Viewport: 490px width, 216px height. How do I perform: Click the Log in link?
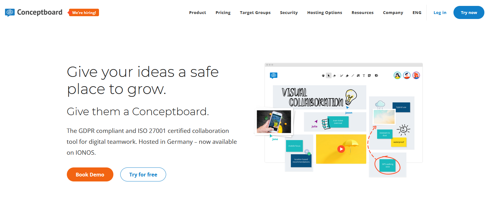tap(440, 12)
